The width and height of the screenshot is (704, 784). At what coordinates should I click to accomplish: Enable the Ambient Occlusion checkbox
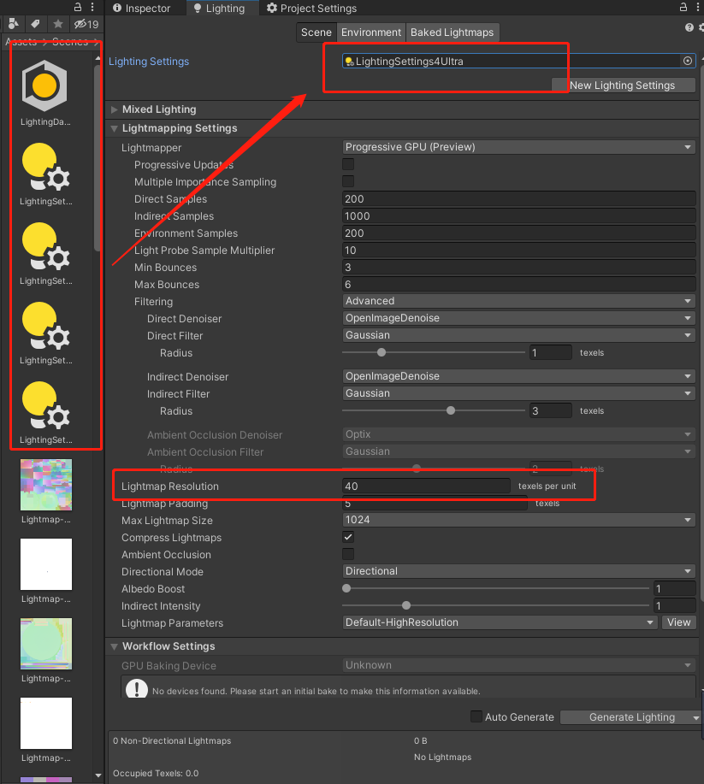[348, 554]
